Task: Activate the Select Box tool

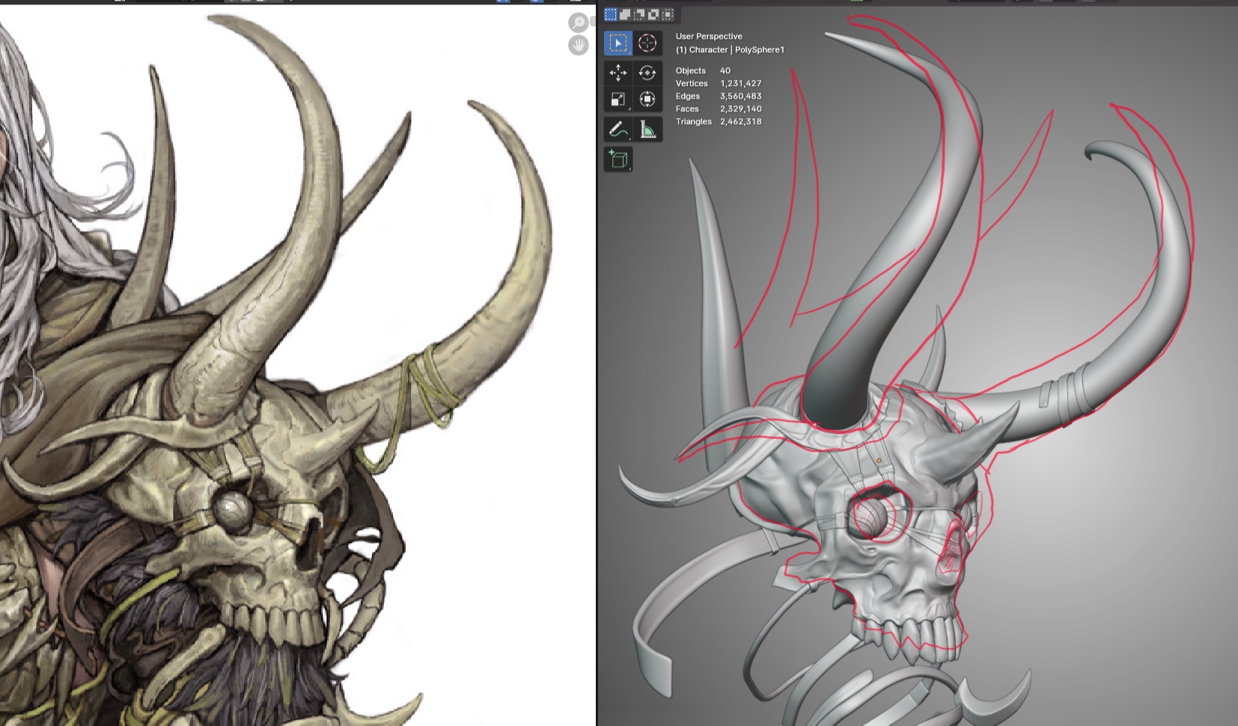Action: [618, 43]
